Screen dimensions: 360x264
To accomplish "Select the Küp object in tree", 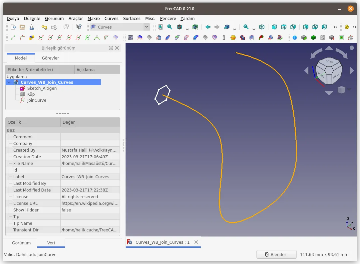I will pyautogui.click(x=31, y=94).
